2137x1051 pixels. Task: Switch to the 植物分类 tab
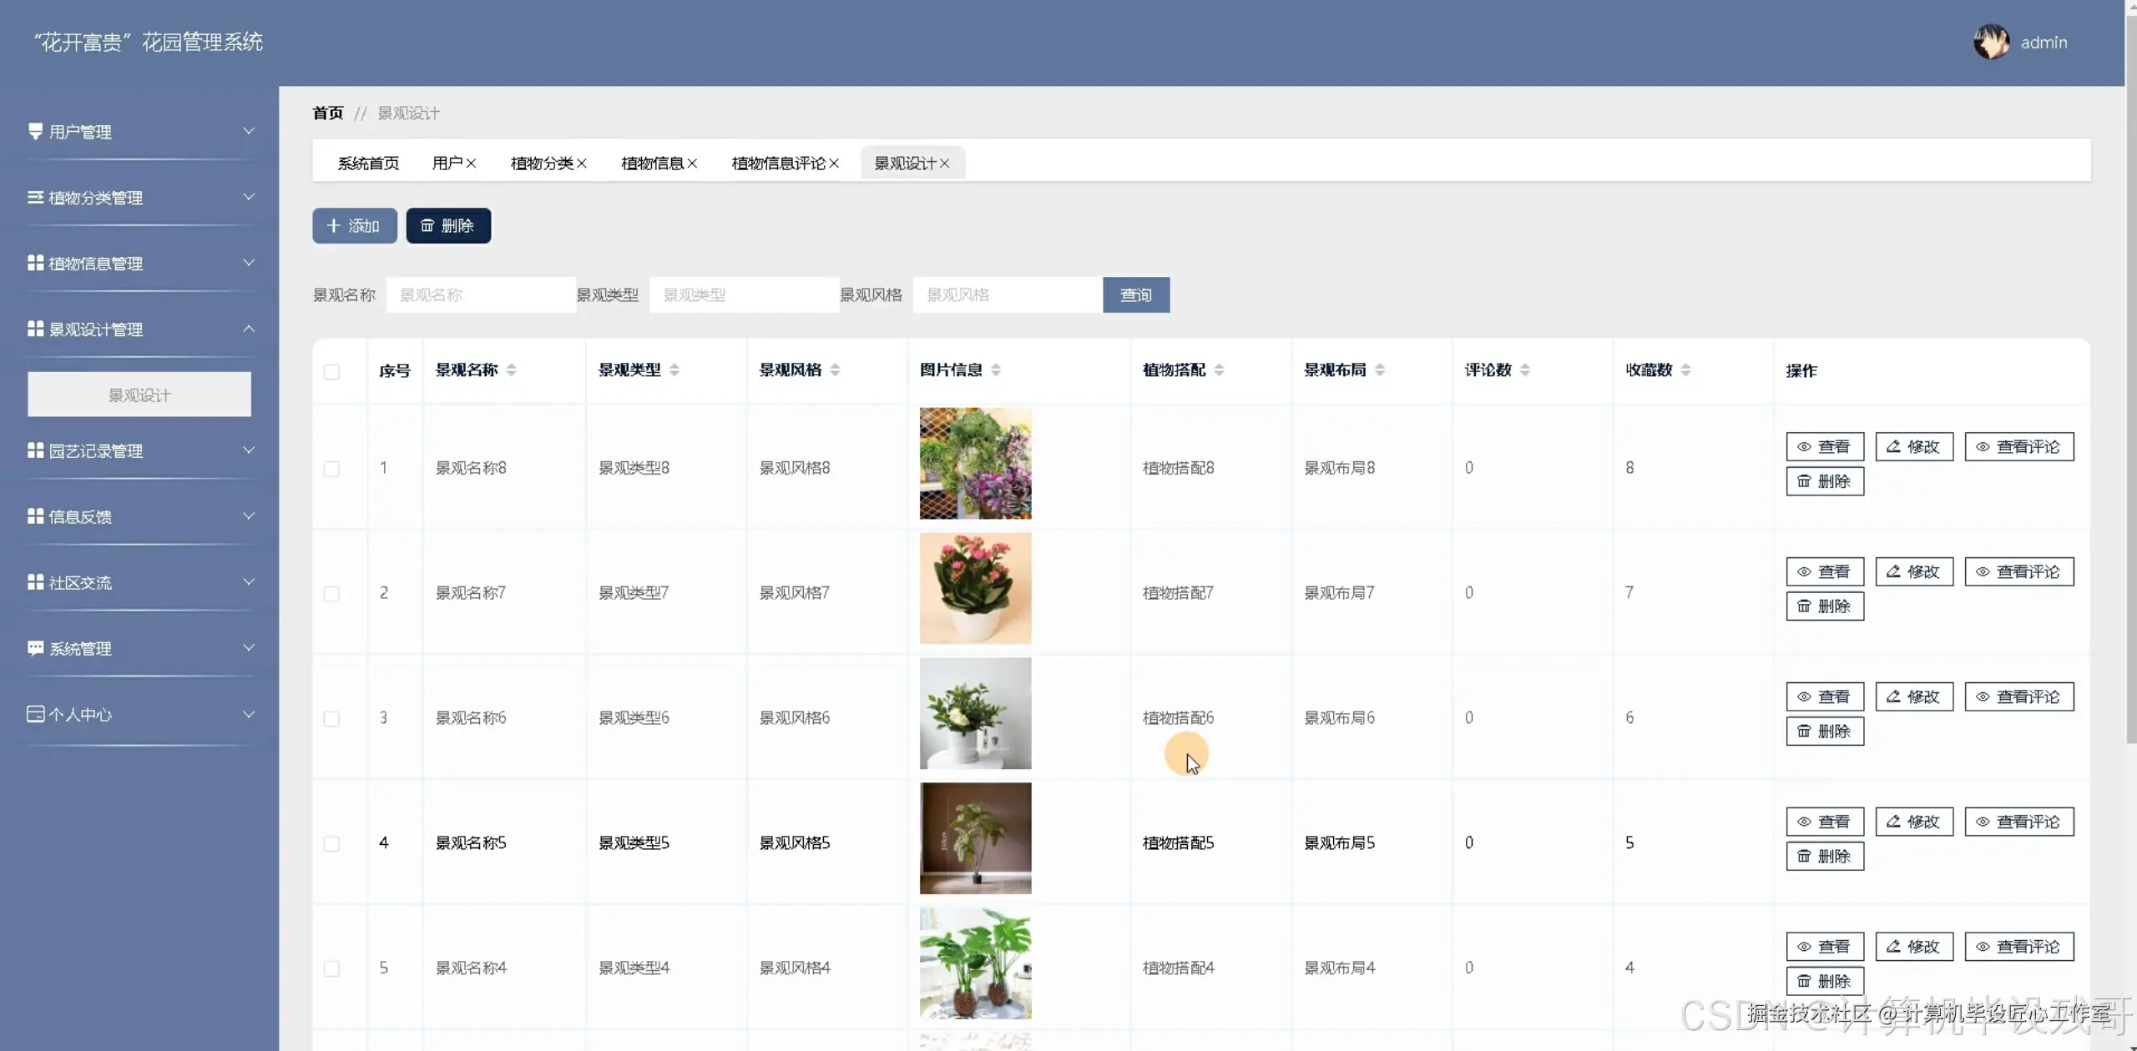coord(541,163)
